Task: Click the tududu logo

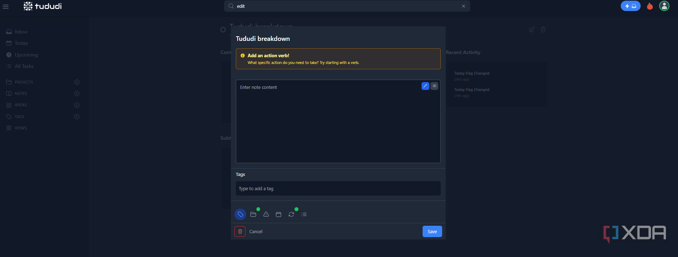Action: coord(43,6)
